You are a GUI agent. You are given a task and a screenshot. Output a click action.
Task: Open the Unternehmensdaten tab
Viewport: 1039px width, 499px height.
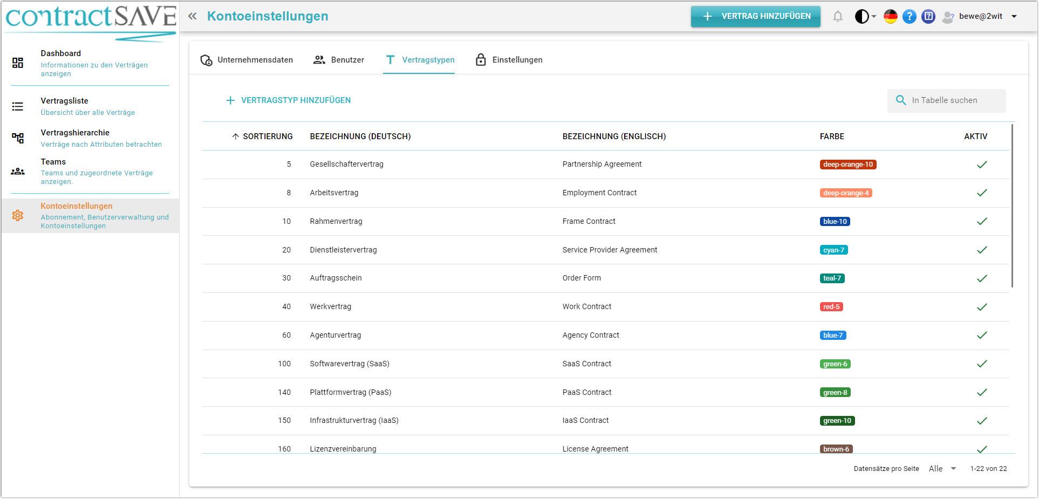click(x=247, y=60)
